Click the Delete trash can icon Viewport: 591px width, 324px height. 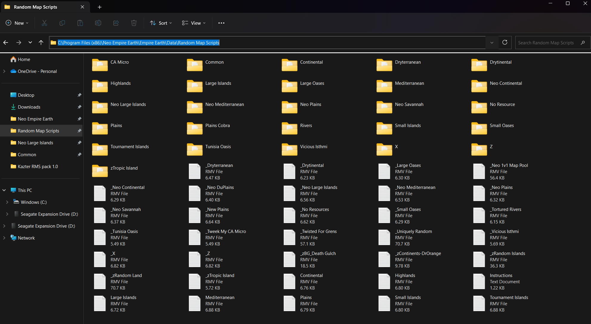(x=134, y=23)
